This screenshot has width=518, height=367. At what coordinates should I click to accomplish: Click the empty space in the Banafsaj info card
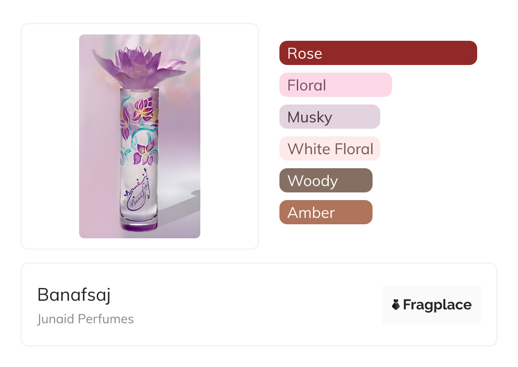[255, 305]
